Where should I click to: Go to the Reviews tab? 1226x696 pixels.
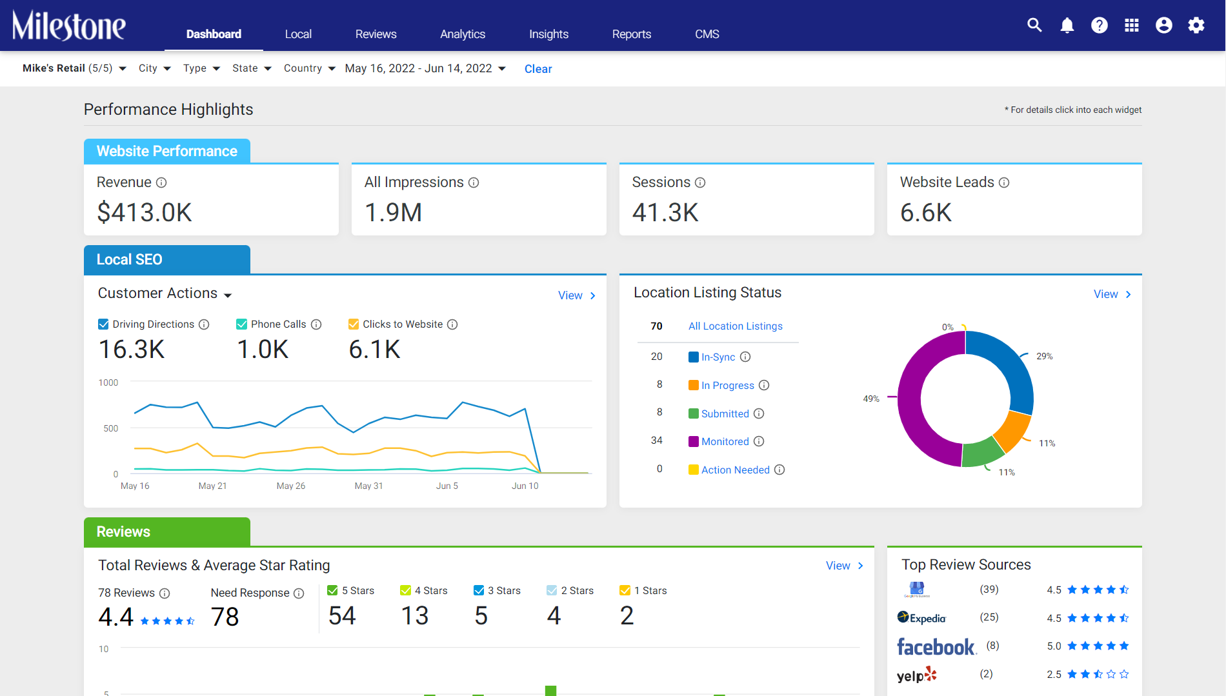(376, 34)
